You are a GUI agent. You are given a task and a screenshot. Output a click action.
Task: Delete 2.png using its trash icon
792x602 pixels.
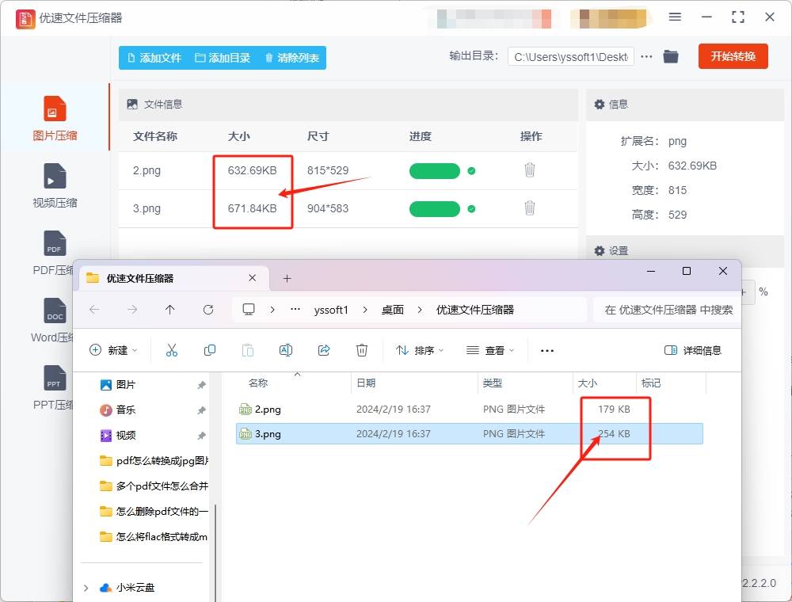coord(530,170)
